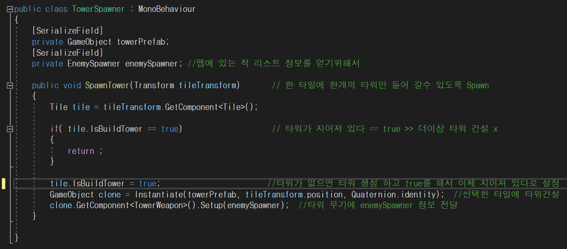This screenshot has width=567, height=249.
Task: Collapse the SpawnTower method fold box
Action: [x=10, y=85]
